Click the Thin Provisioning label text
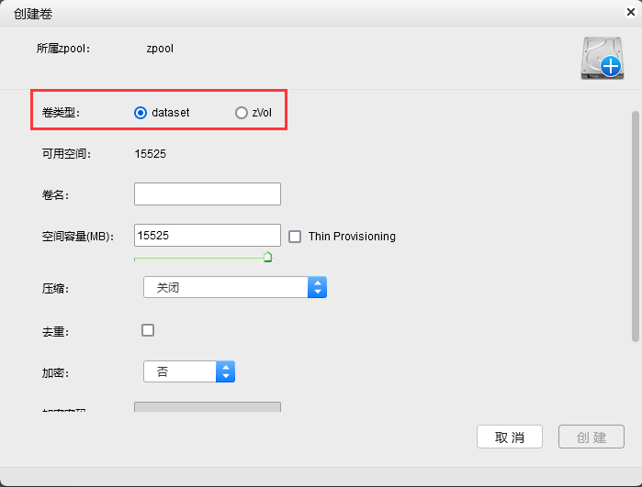The width and height of the screenshot is (642, 487). pos(352,237)
